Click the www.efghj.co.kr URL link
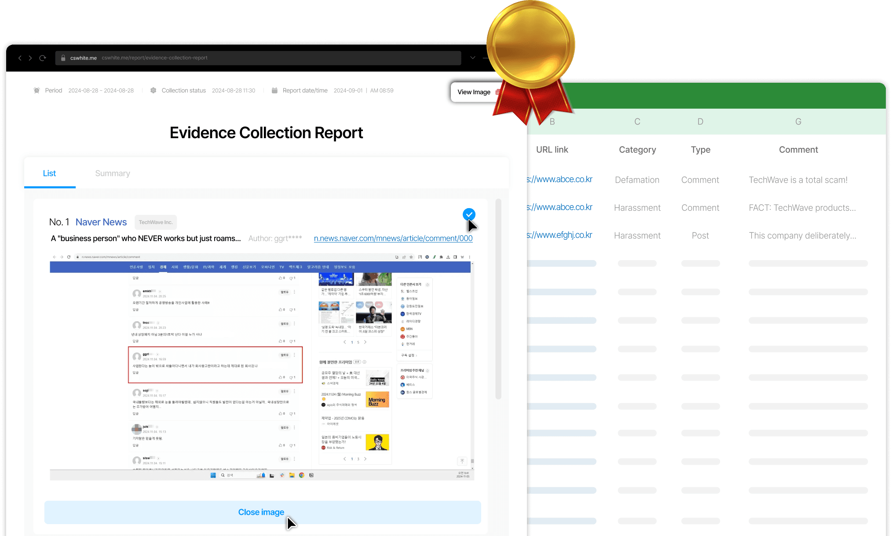This screenshot has height=536, width=892. tap(559, 235)
